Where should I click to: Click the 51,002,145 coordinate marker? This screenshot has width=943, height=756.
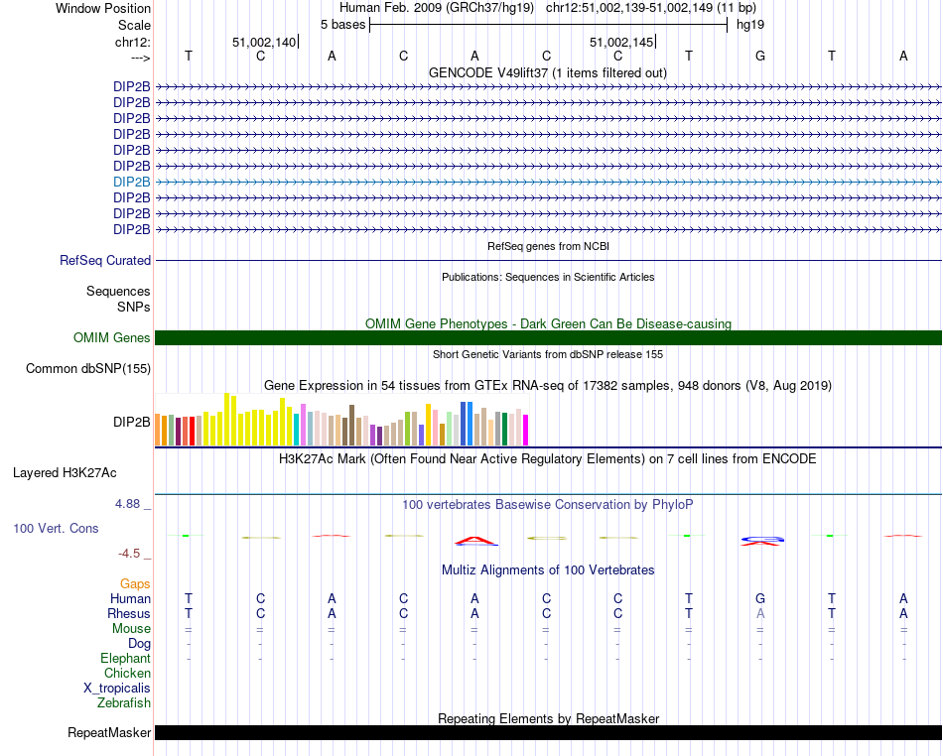(621, 42)
